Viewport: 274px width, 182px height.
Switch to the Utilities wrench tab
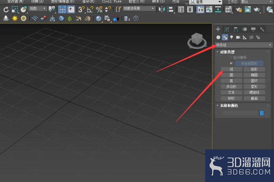tap(262, 29)
